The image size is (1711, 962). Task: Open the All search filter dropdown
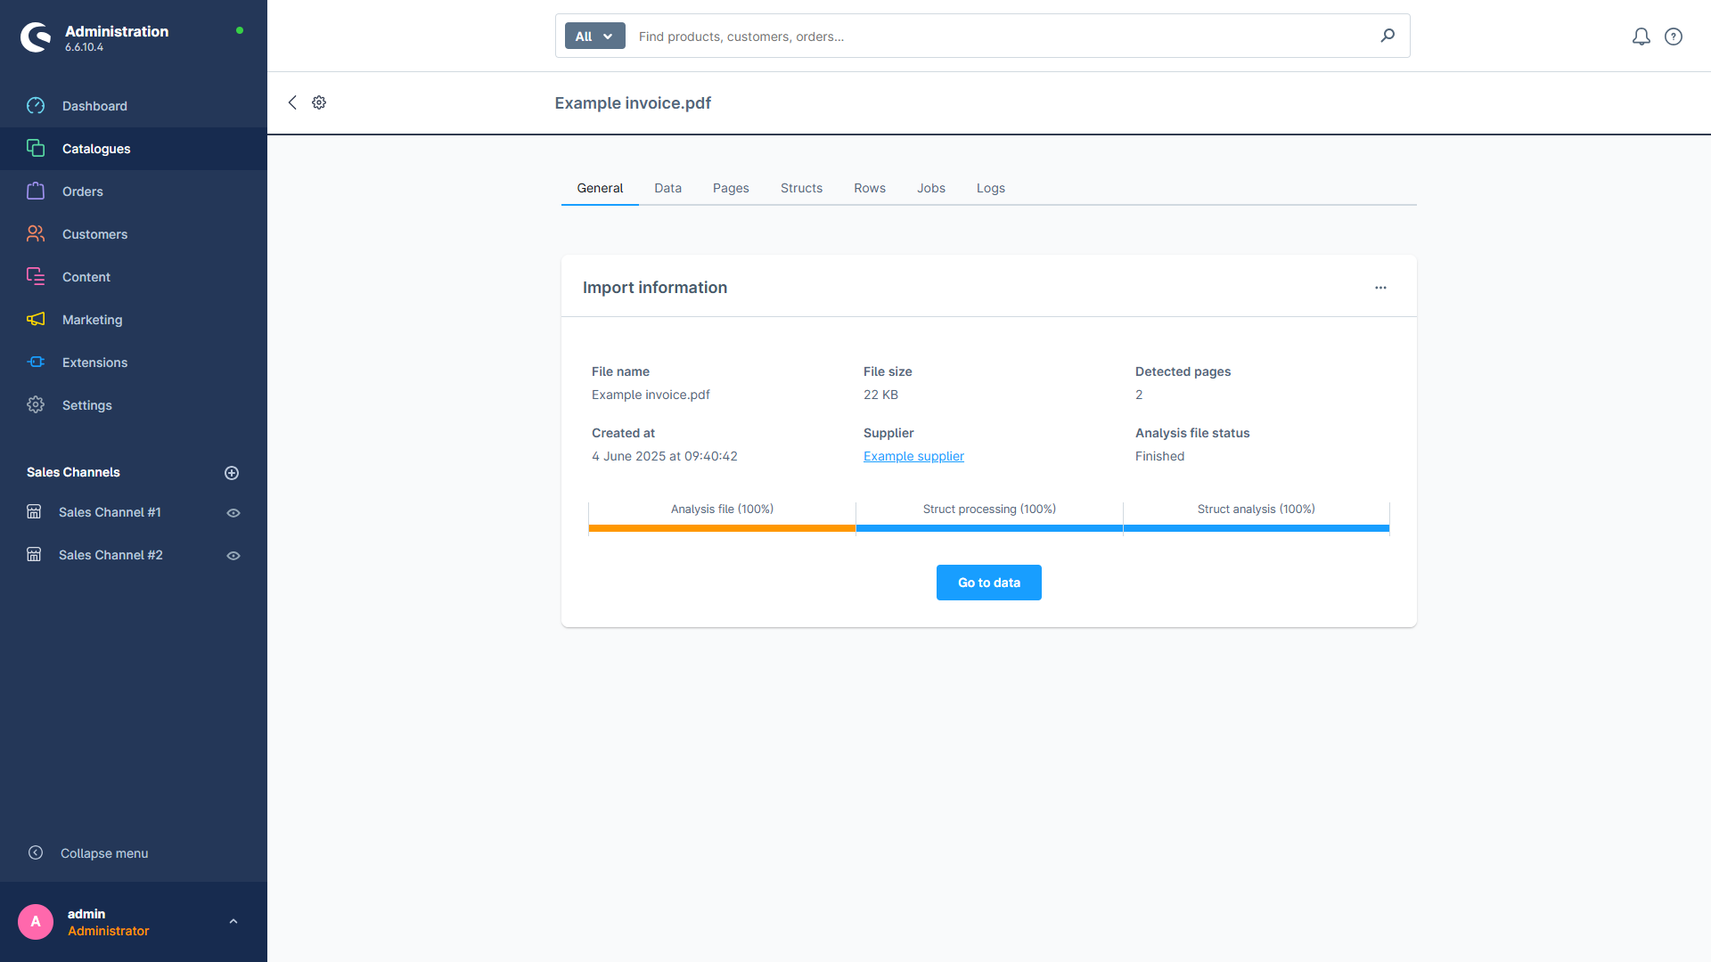click(x=594, y=36)
